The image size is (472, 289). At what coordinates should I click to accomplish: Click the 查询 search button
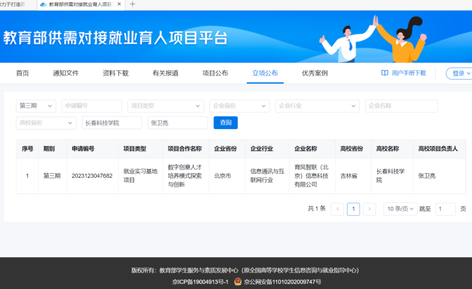coord(226,123)
